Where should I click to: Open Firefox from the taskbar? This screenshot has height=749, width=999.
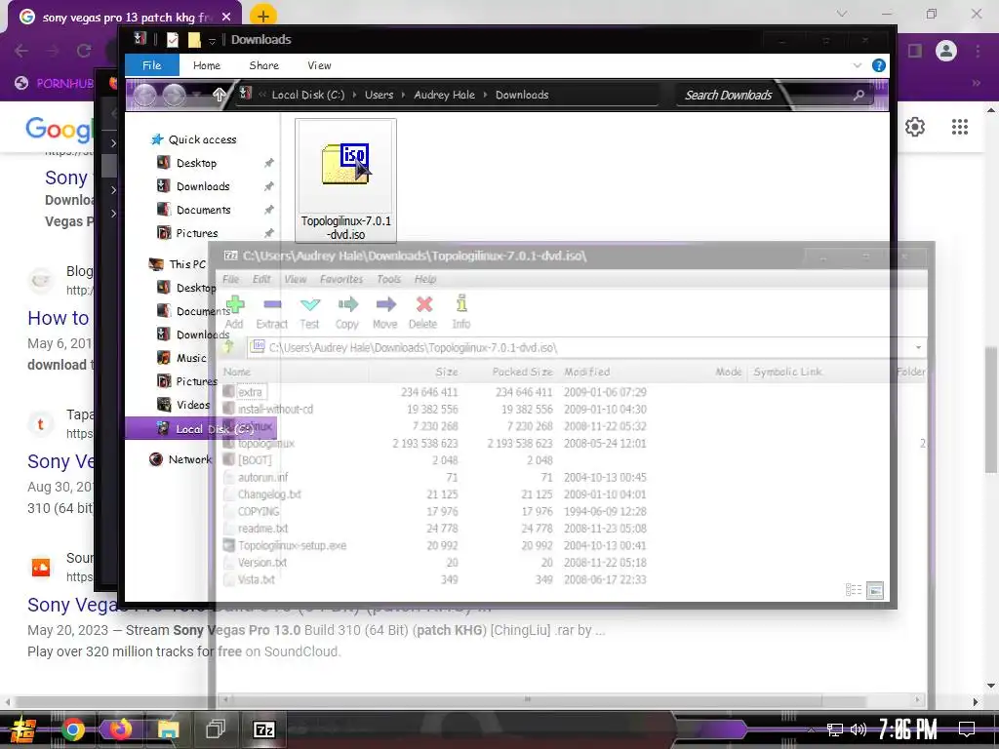pyautogui.click(x=120, y=729)
